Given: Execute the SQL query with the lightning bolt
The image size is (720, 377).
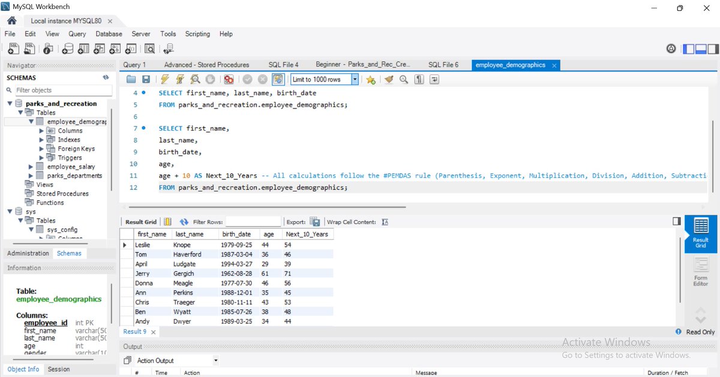Looking at the screenshot, I should point(165,79).
